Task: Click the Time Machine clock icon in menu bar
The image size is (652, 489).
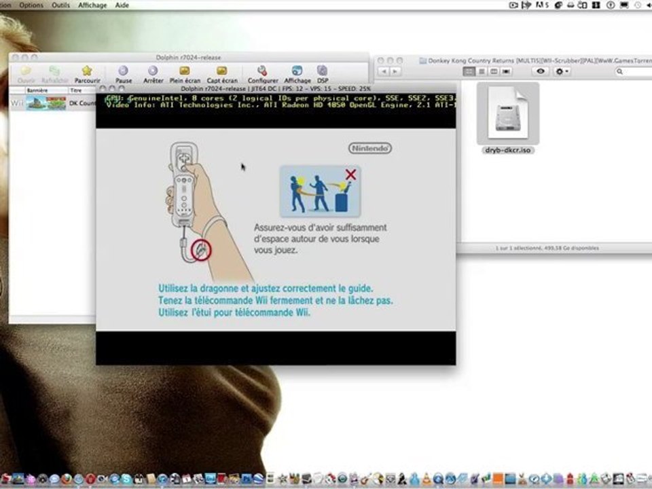Action: tap(638, 5)
